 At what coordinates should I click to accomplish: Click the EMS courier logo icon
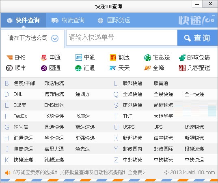tap(9, 57)
